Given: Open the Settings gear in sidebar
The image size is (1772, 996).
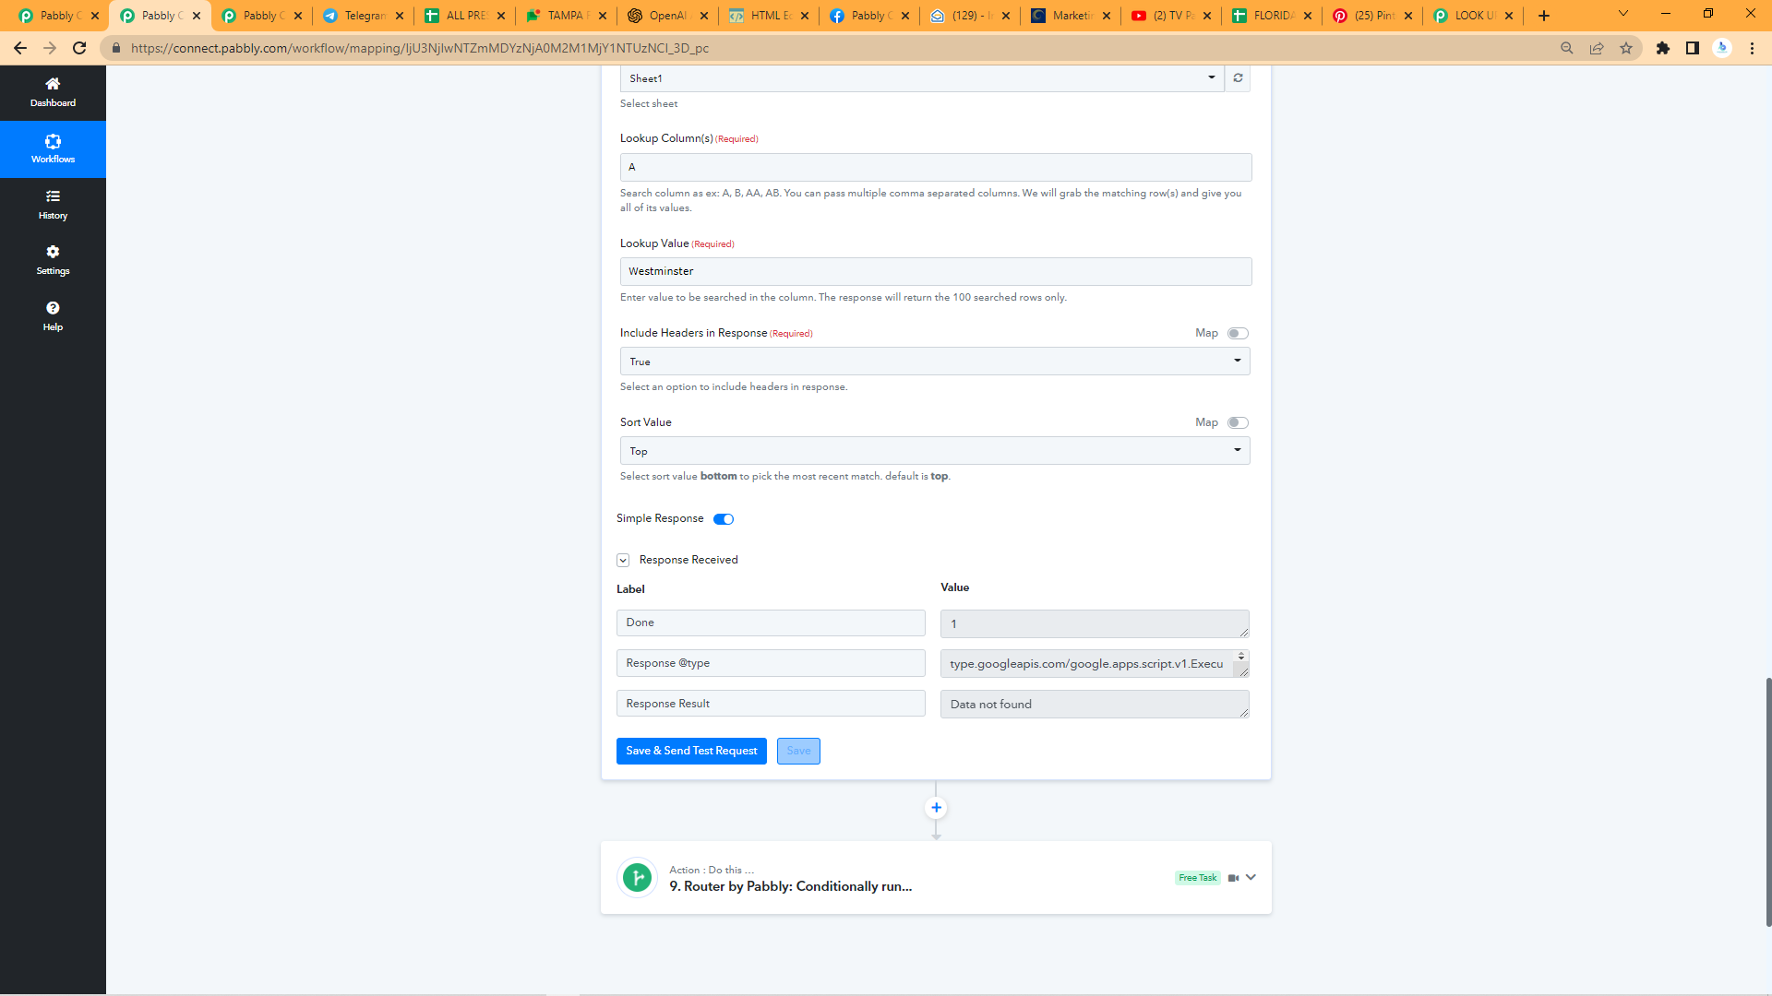Looking at the screenshot, I should coord(53,252).
